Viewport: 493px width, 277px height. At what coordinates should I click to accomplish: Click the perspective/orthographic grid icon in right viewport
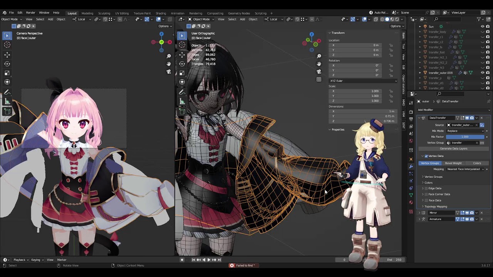[x=319, y=79]
